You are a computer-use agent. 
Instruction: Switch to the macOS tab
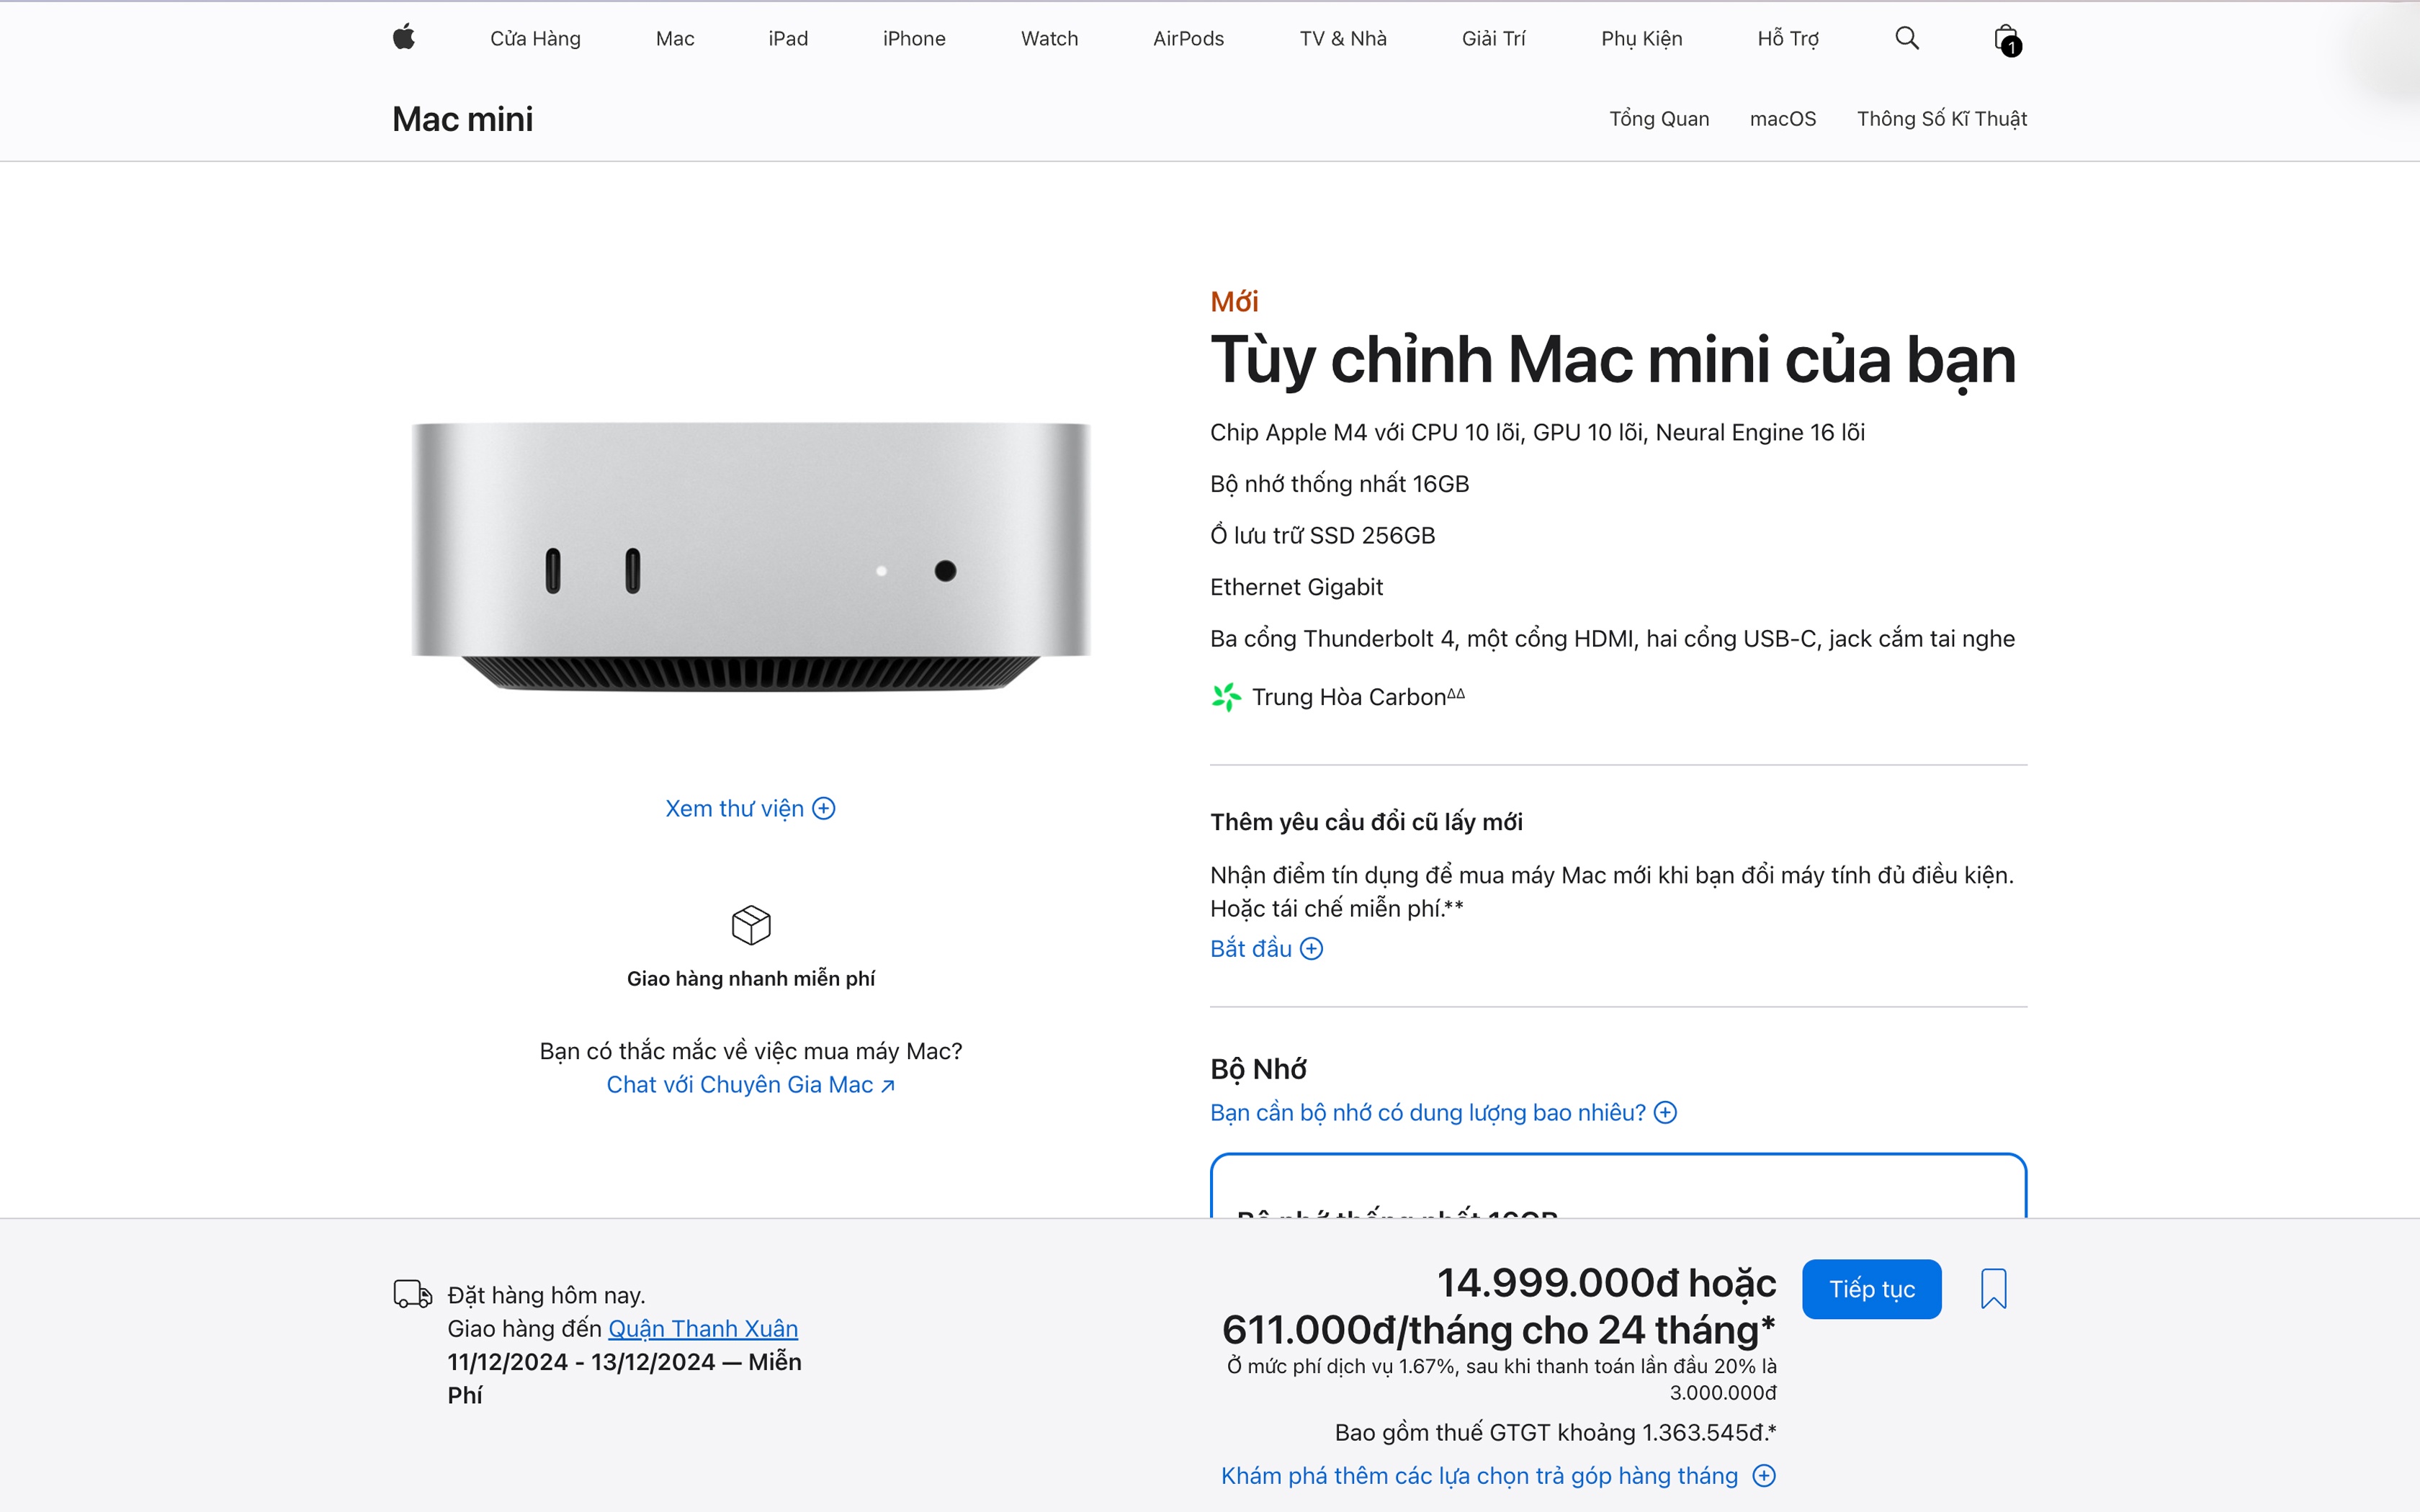[1783, 118]
